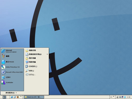Launch Adobe Photoshop CS2

pyautogui.click(x=13, y=67)
